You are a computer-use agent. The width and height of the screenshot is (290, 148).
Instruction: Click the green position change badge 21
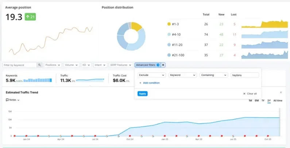click(x=30, y=17)
